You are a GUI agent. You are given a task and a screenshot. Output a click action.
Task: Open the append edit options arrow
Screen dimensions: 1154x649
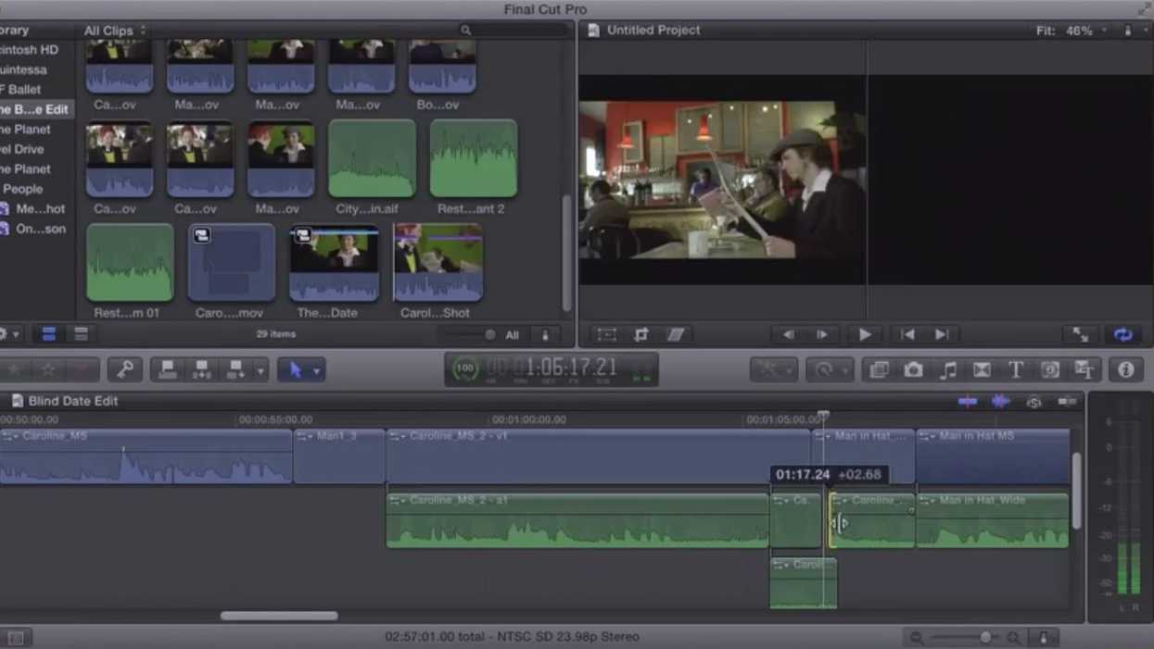[260, 370]
